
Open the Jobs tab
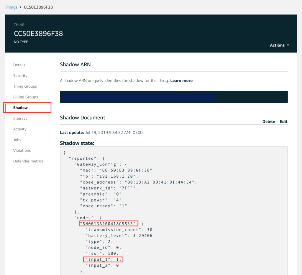click(17, 140)
